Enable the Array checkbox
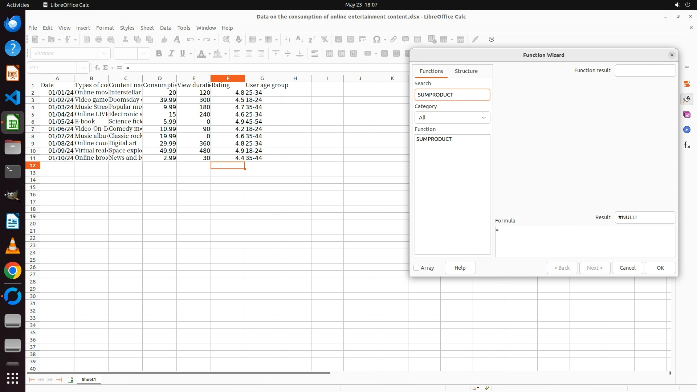The image size is (697, 392). click(416, 268)
